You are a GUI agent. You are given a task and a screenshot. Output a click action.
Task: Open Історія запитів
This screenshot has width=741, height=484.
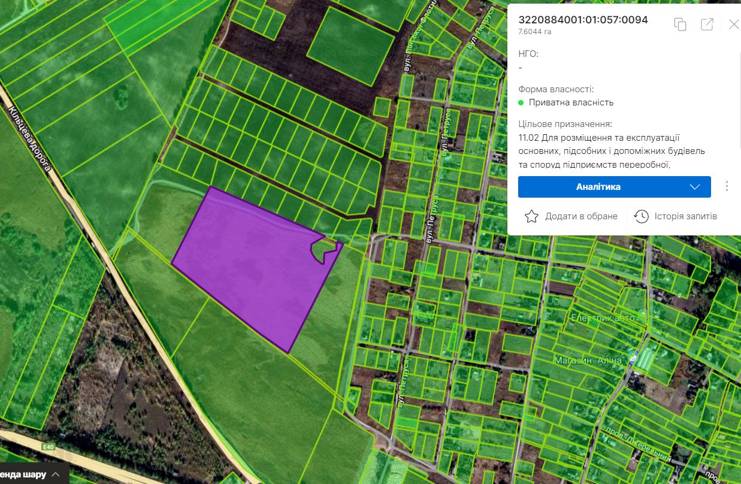click(685, 216)
